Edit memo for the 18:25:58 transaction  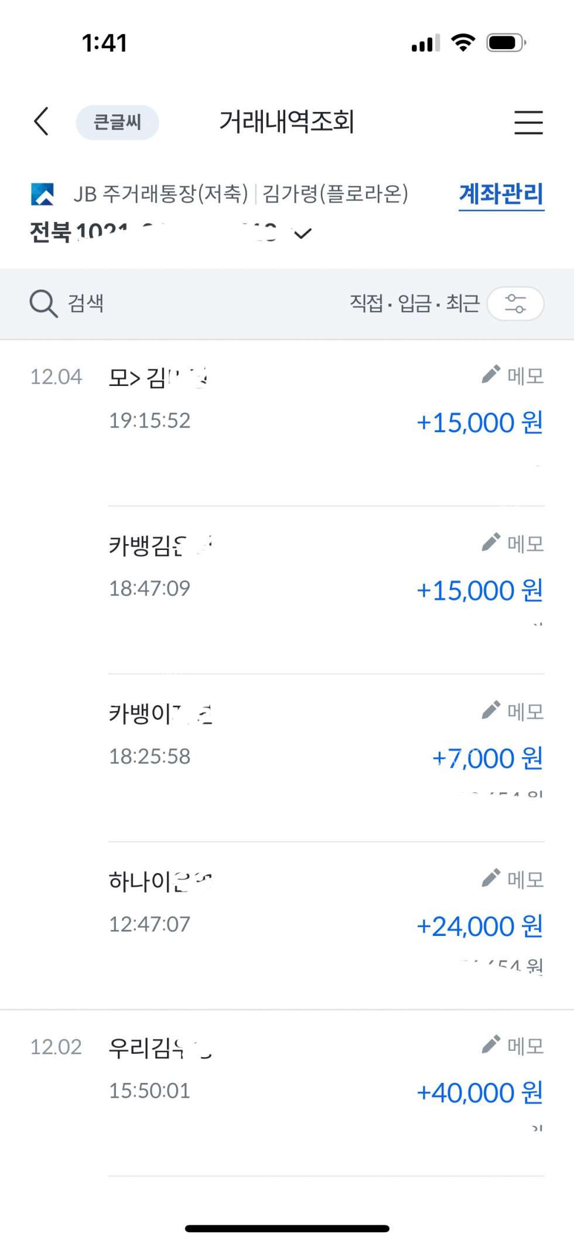[513, 712]
